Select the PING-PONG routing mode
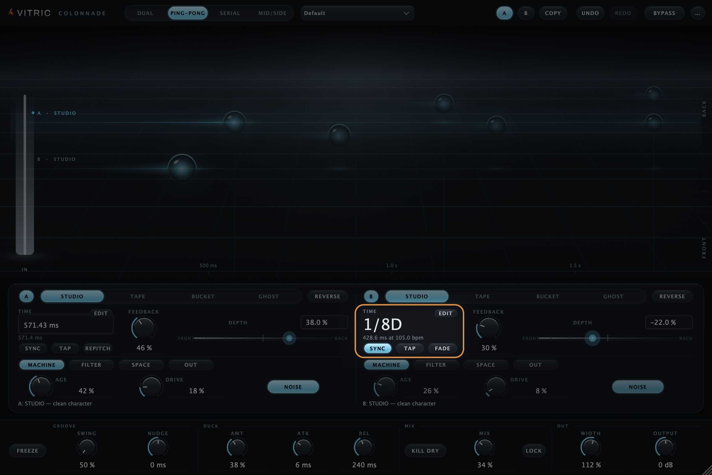This screenshot has height=475, width=712. pos(188,13)
